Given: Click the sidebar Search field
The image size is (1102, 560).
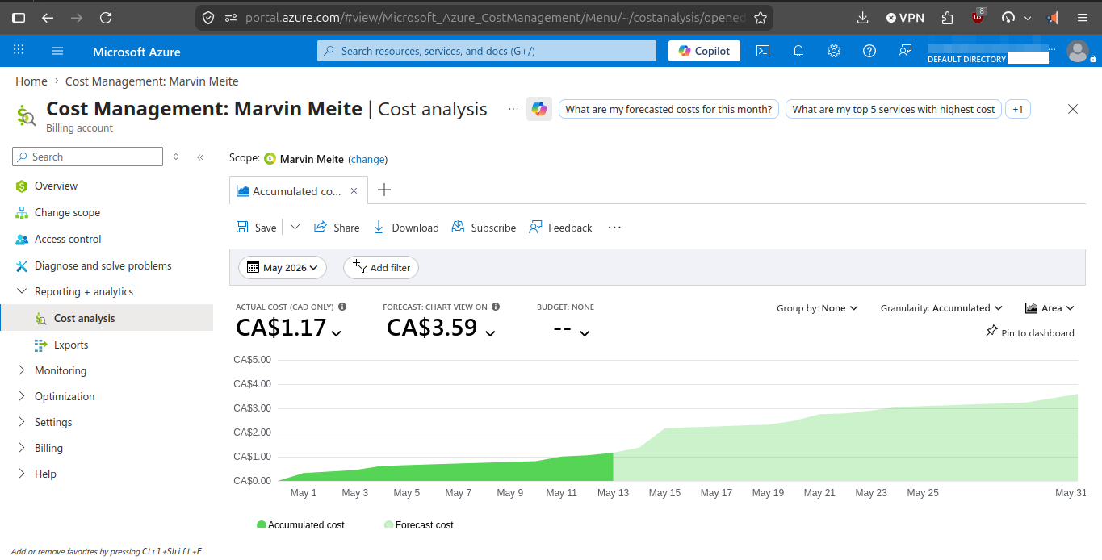Looking at the screenshot, I should pos(88,157).
